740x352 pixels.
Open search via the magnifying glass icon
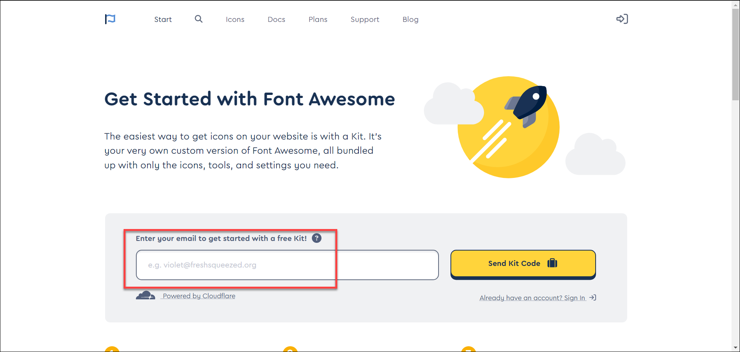198,19
